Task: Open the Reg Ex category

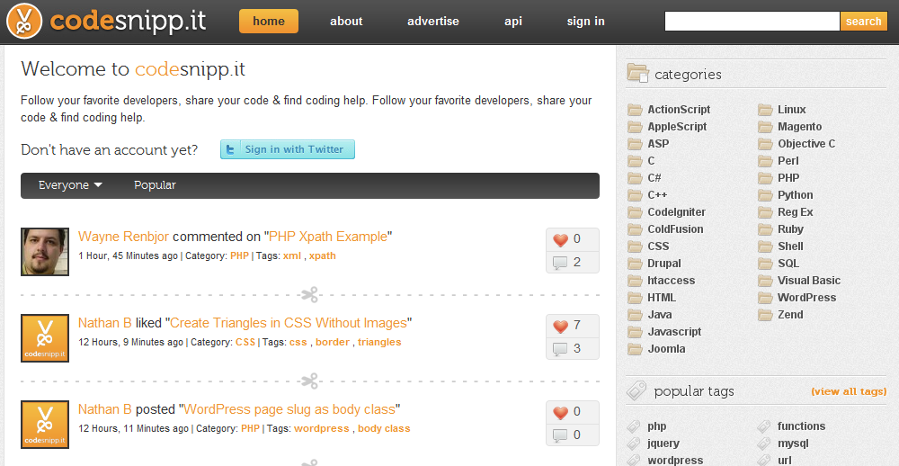Action: (796, 212)
